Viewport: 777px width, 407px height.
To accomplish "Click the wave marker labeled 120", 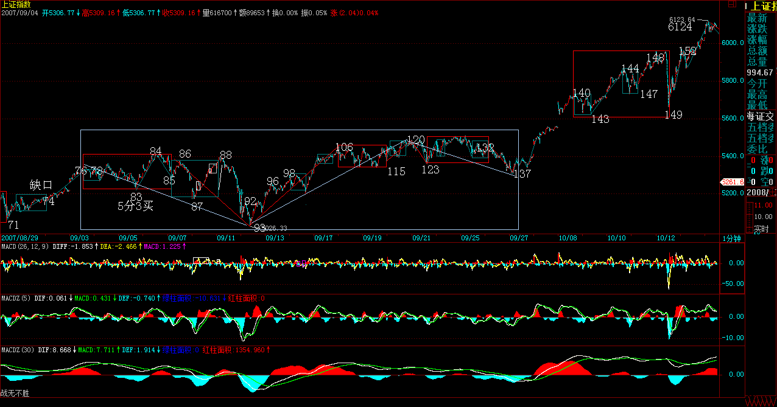I will [x=415, y=141].
